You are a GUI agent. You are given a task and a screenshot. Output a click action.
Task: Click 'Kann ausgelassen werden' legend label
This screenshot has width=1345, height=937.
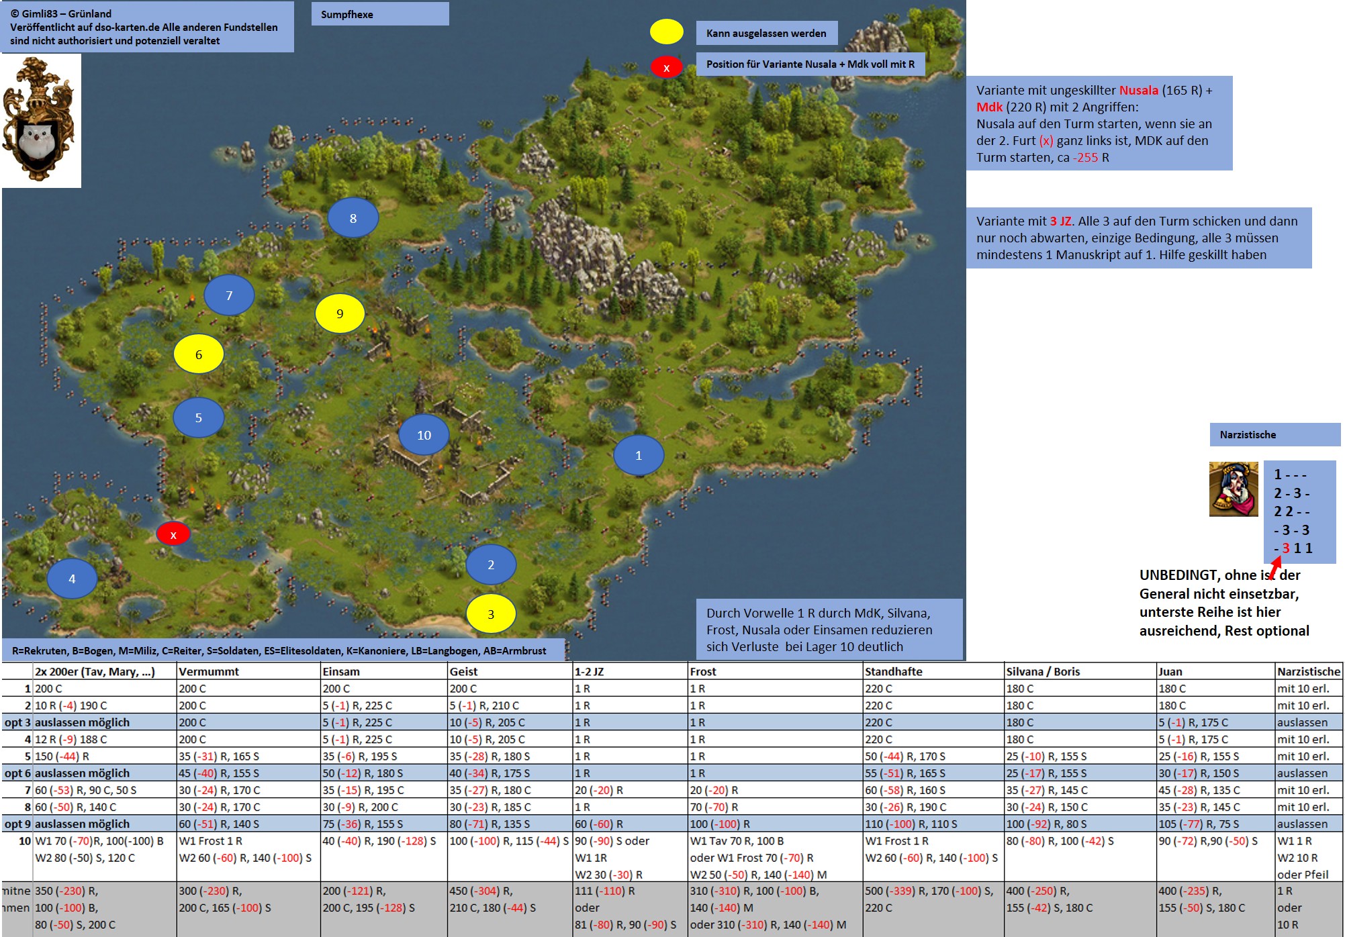coord(766,33)
